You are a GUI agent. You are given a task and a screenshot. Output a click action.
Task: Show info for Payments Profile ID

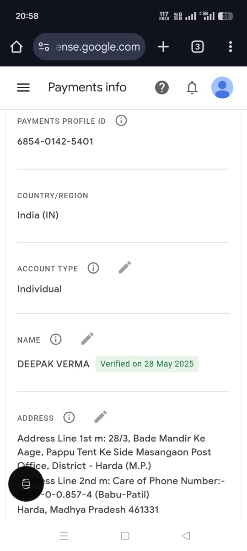click(121, 121)
